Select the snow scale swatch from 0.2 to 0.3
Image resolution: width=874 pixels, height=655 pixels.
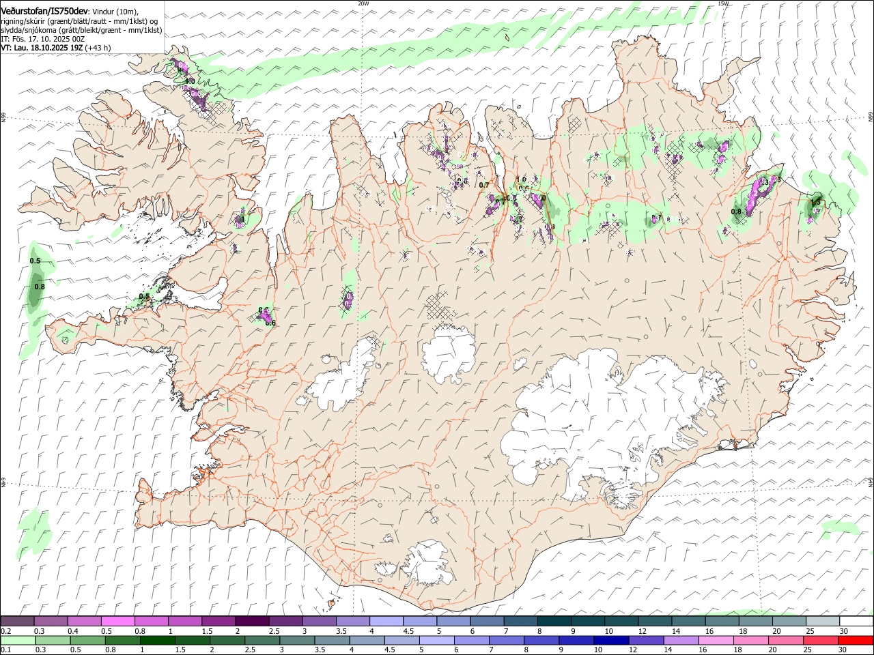[17, 622]
